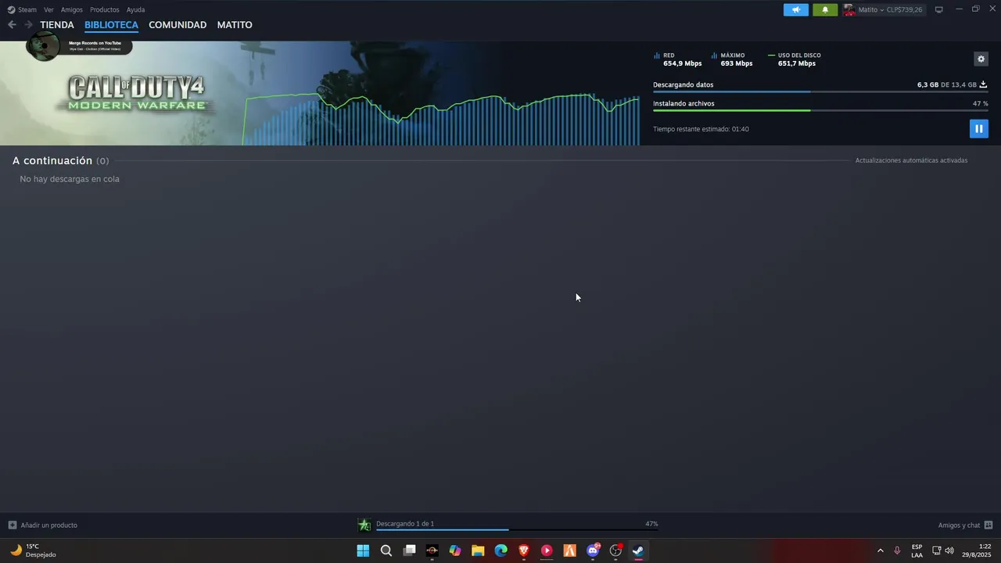Image resolution: width=1001 pixels, height=563 pixels.
Task: Click the Descargando datos progress bar
Action: (x=820, y=91)
